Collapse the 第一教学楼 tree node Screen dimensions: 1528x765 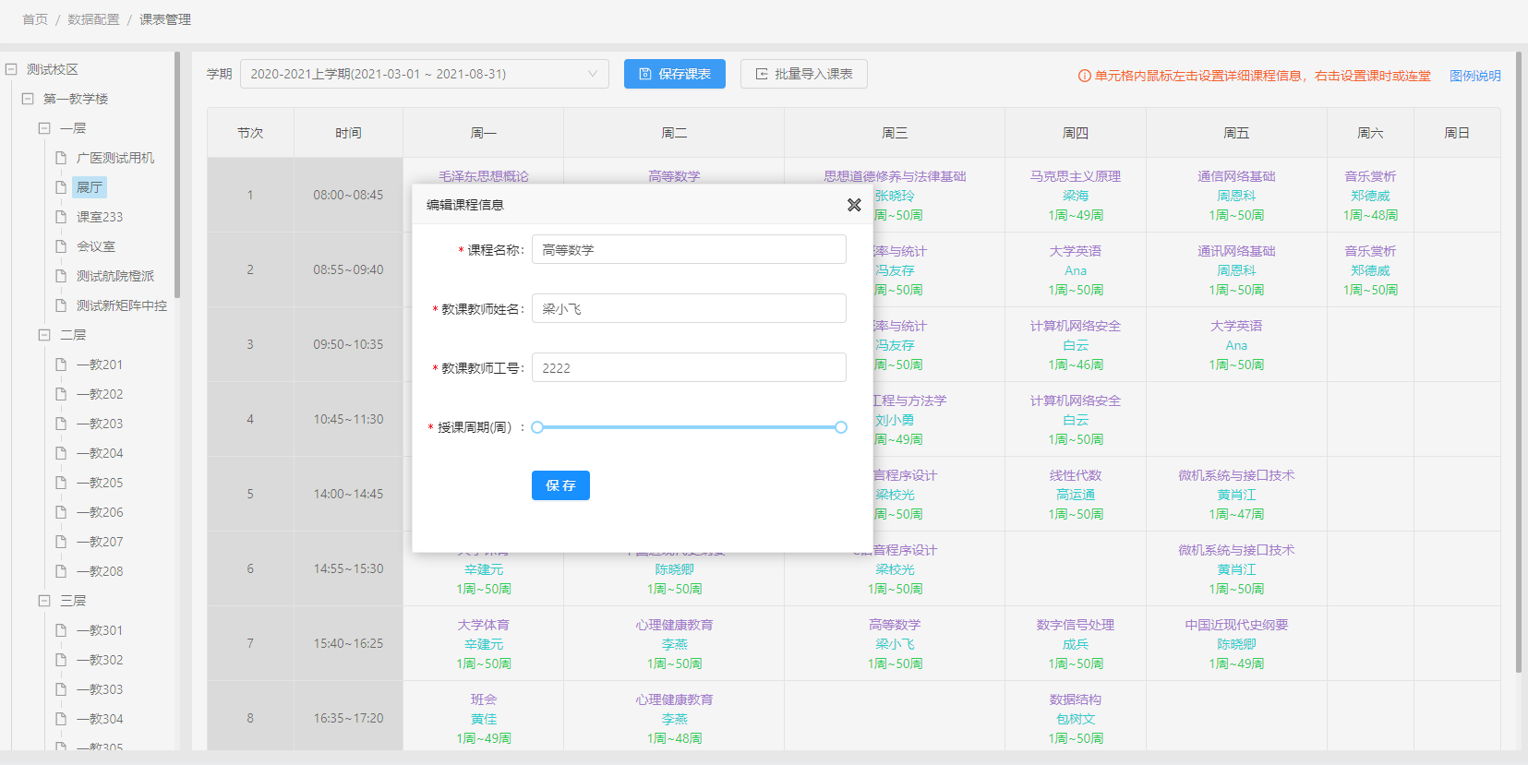pyautogui.click(x=28, y=99)
